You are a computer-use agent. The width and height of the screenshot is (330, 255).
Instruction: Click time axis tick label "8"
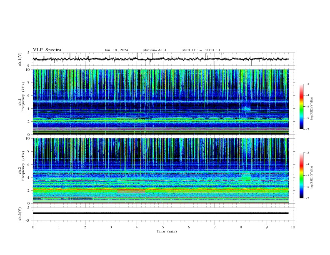[241, 227]
